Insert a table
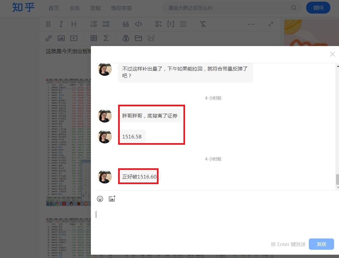 pyautogui.click(x=94, y=38)
